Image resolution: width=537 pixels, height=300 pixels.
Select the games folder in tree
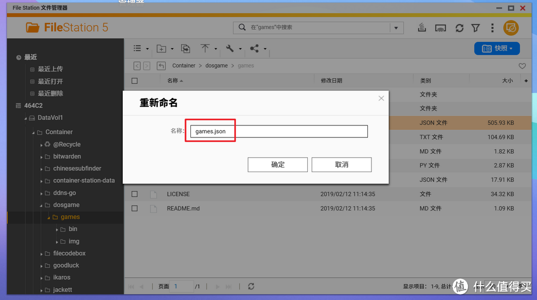[70, 217]
